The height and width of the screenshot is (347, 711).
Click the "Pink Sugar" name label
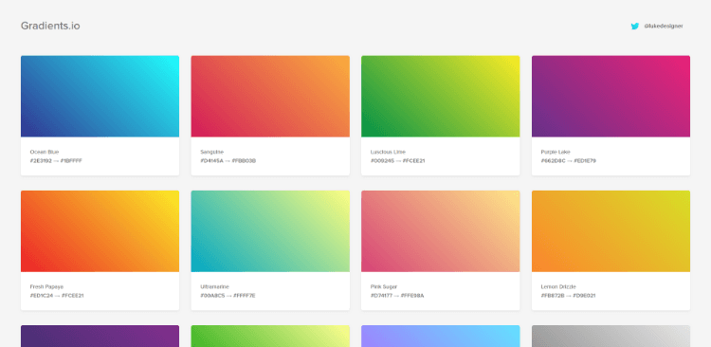pyautogui.click(x=384, y=286)
